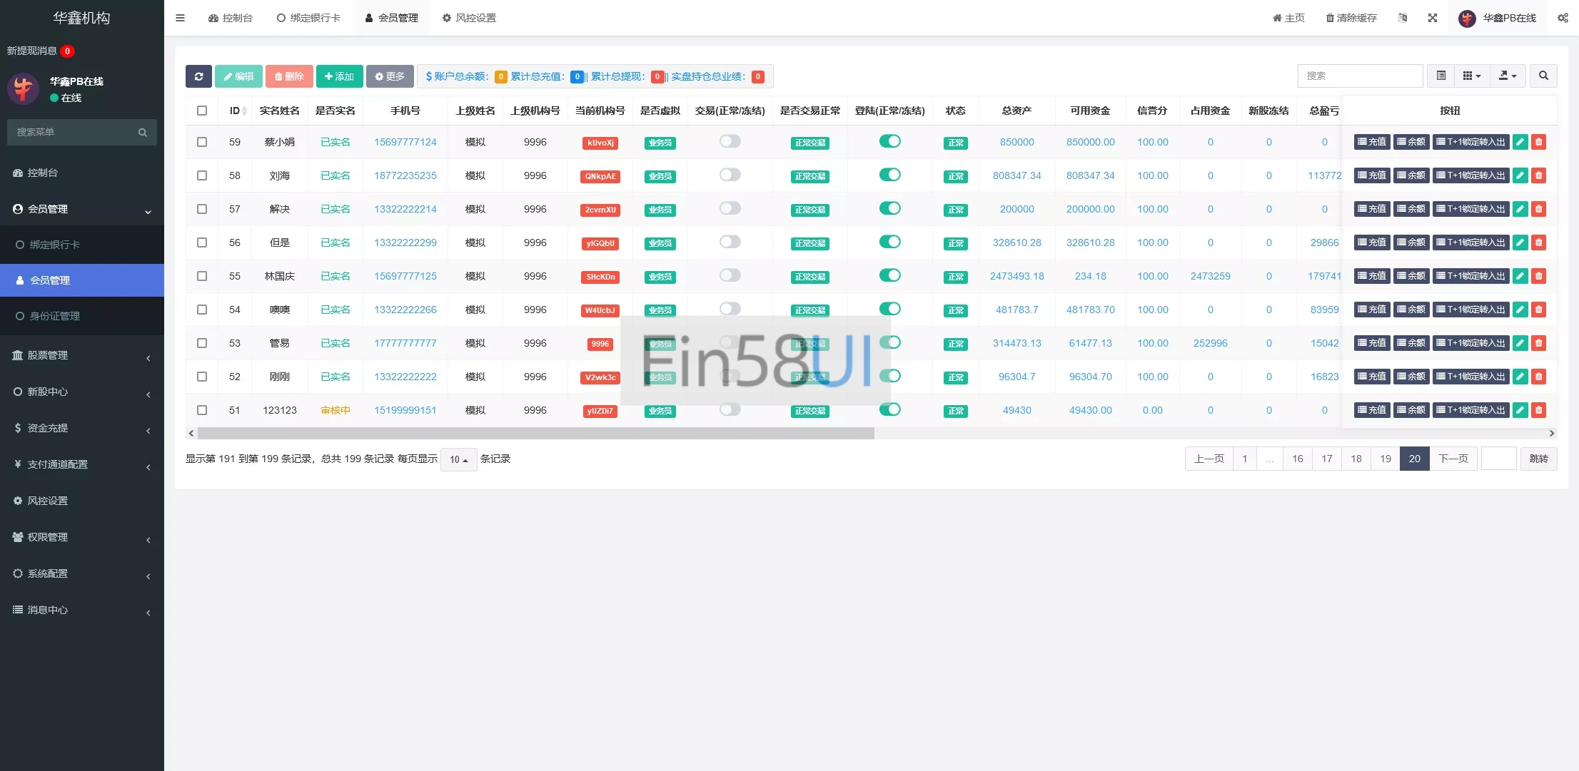The image size is (1579, 771).
Task: Click the green edit pencil for row 59
Action: point(1520,142)
